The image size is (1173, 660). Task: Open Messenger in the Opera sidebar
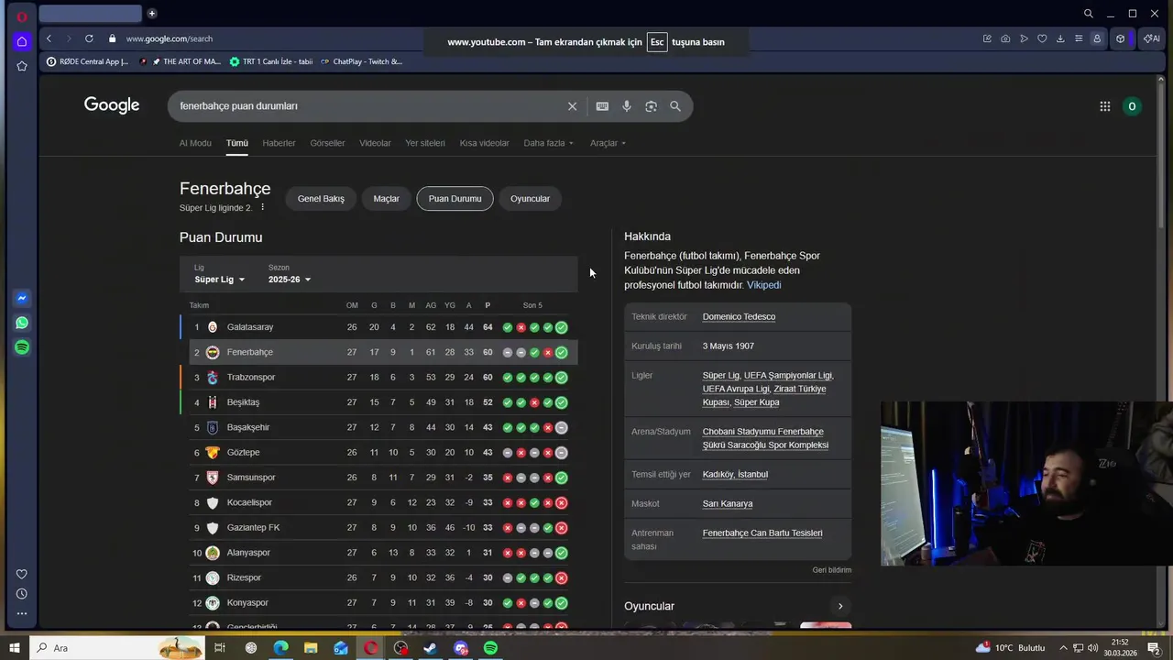(22, 298)
